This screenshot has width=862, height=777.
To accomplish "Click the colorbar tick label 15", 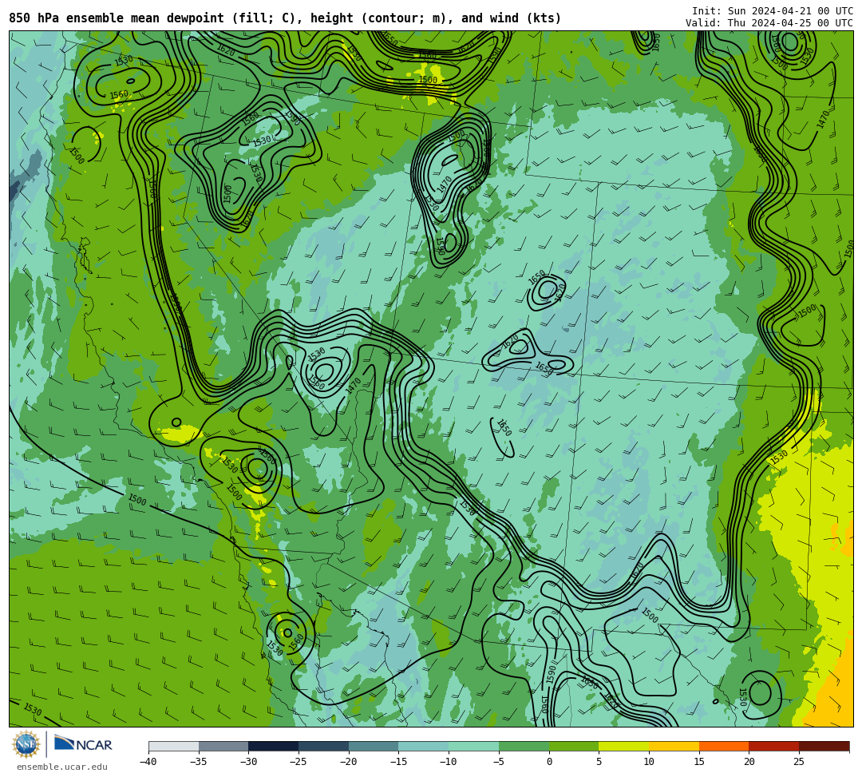I will click(x=698, y=762).
